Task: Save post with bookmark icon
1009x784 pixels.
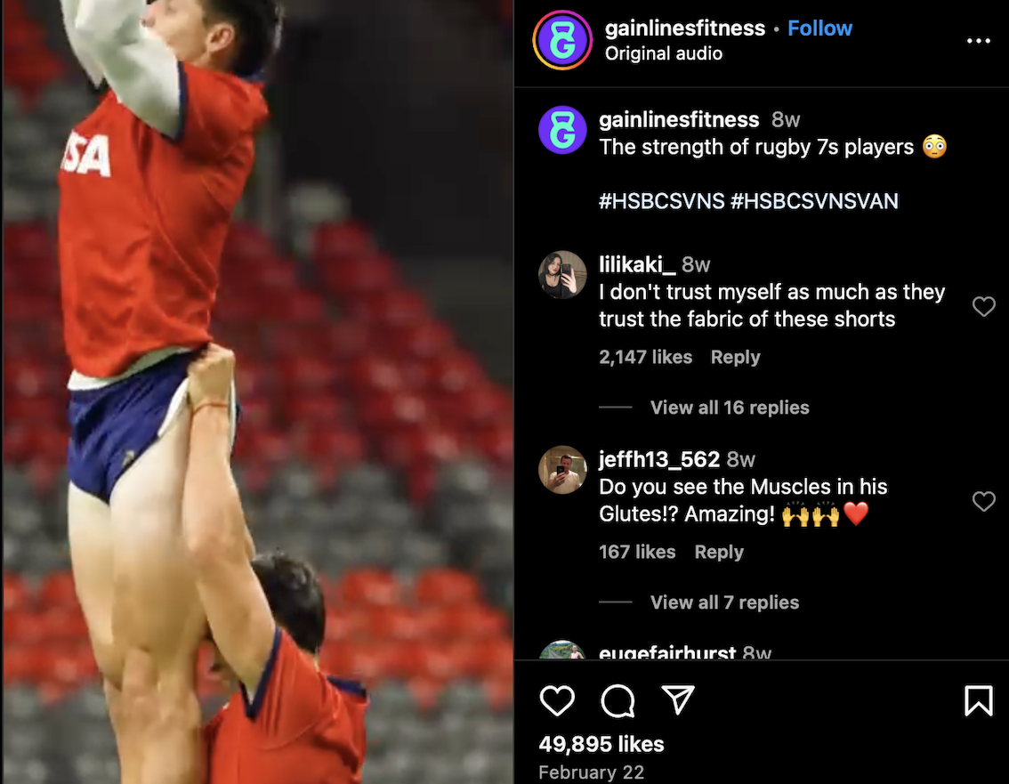Action: [978, 700]
